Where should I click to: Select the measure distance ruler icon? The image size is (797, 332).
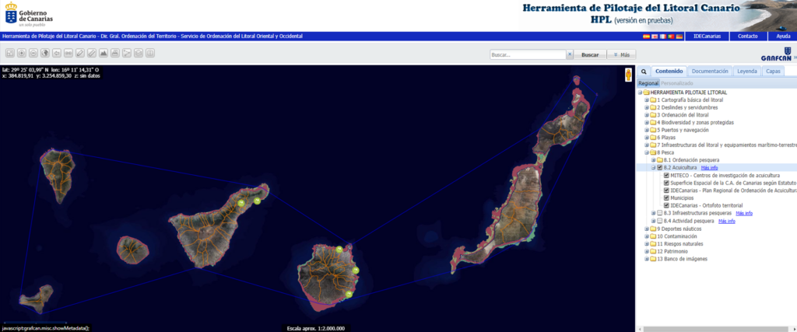(68, 53)
